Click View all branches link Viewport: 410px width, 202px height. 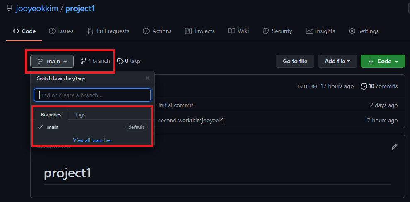click(92, 140)
